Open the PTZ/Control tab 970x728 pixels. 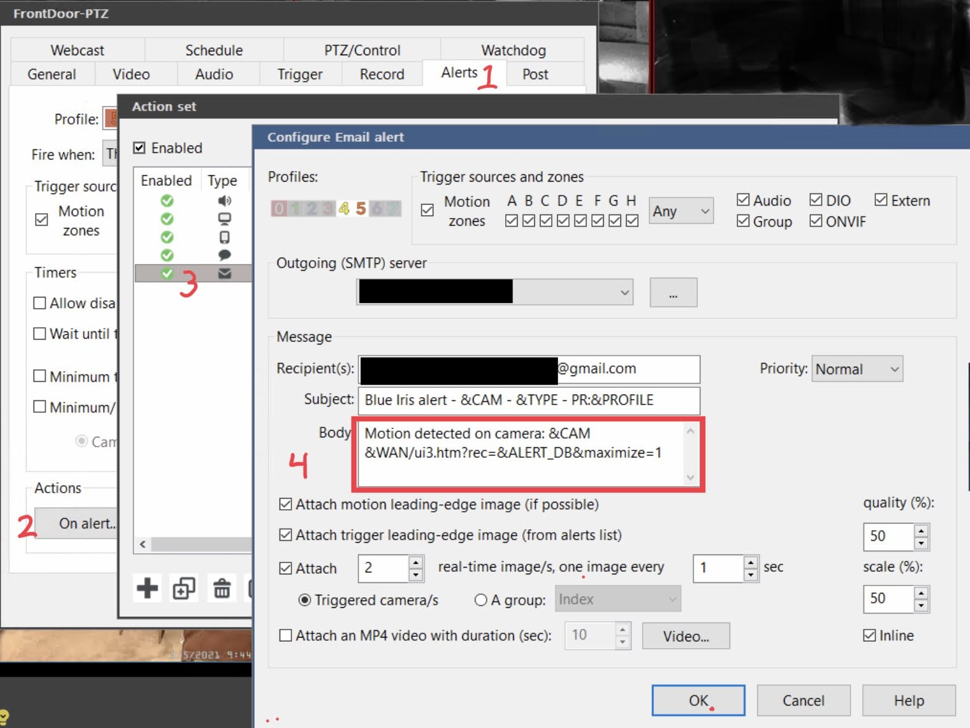coord(362,50)
